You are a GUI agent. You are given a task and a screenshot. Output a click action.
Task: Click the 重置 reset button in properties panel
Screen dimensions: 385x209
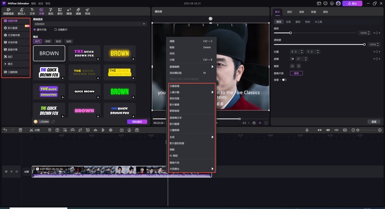coord(374,122)
